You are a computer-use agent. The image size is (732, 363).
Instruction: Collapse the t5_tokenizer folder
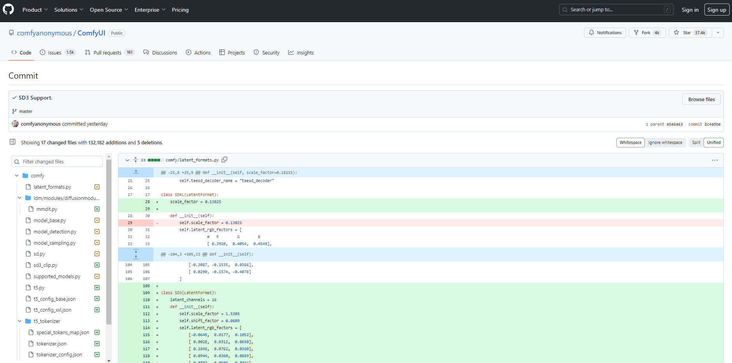coord(19,321)
